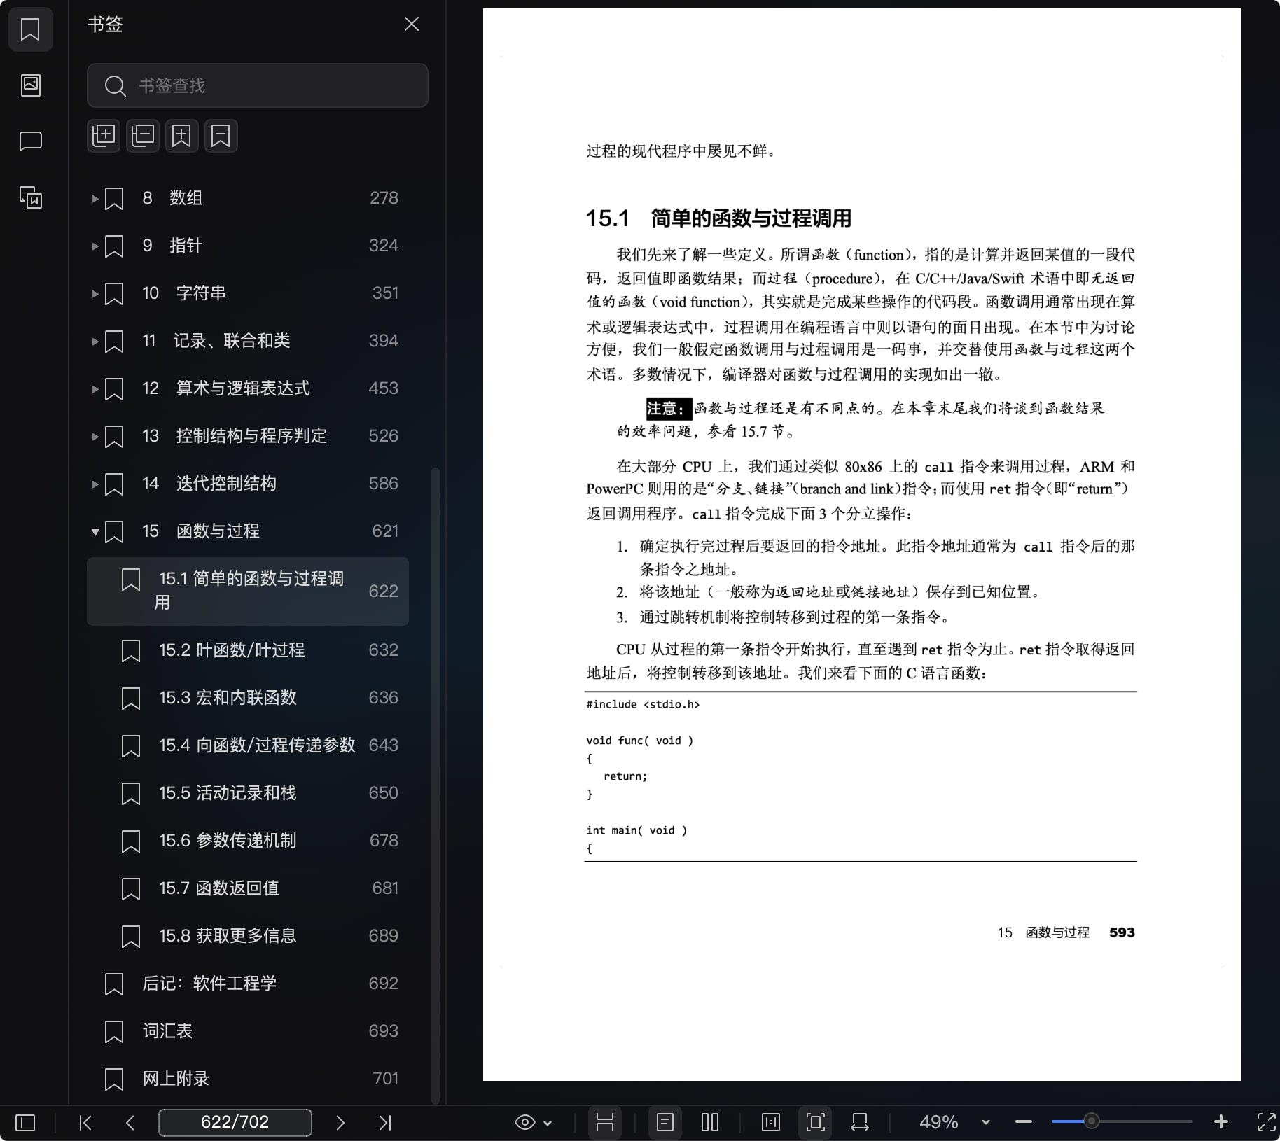
Task: Go to the last page
Action: click(x=385, y=1123)
